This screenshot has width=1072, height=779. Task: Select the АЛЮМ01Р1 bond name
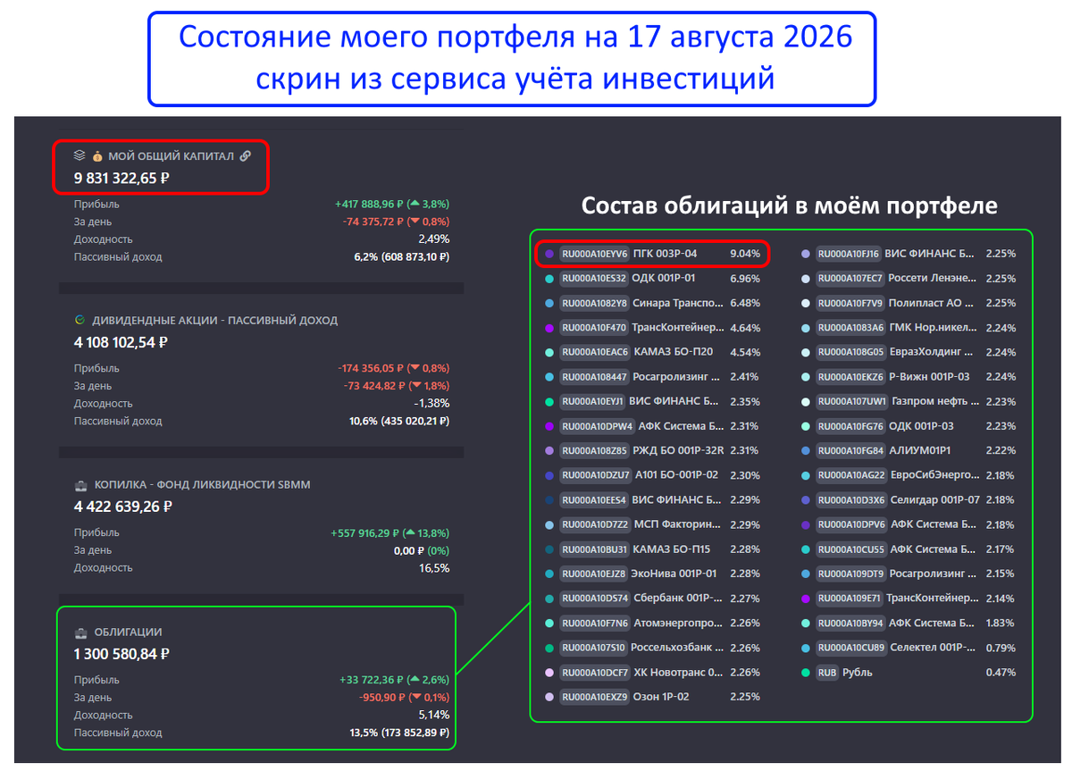pos(919,450)
